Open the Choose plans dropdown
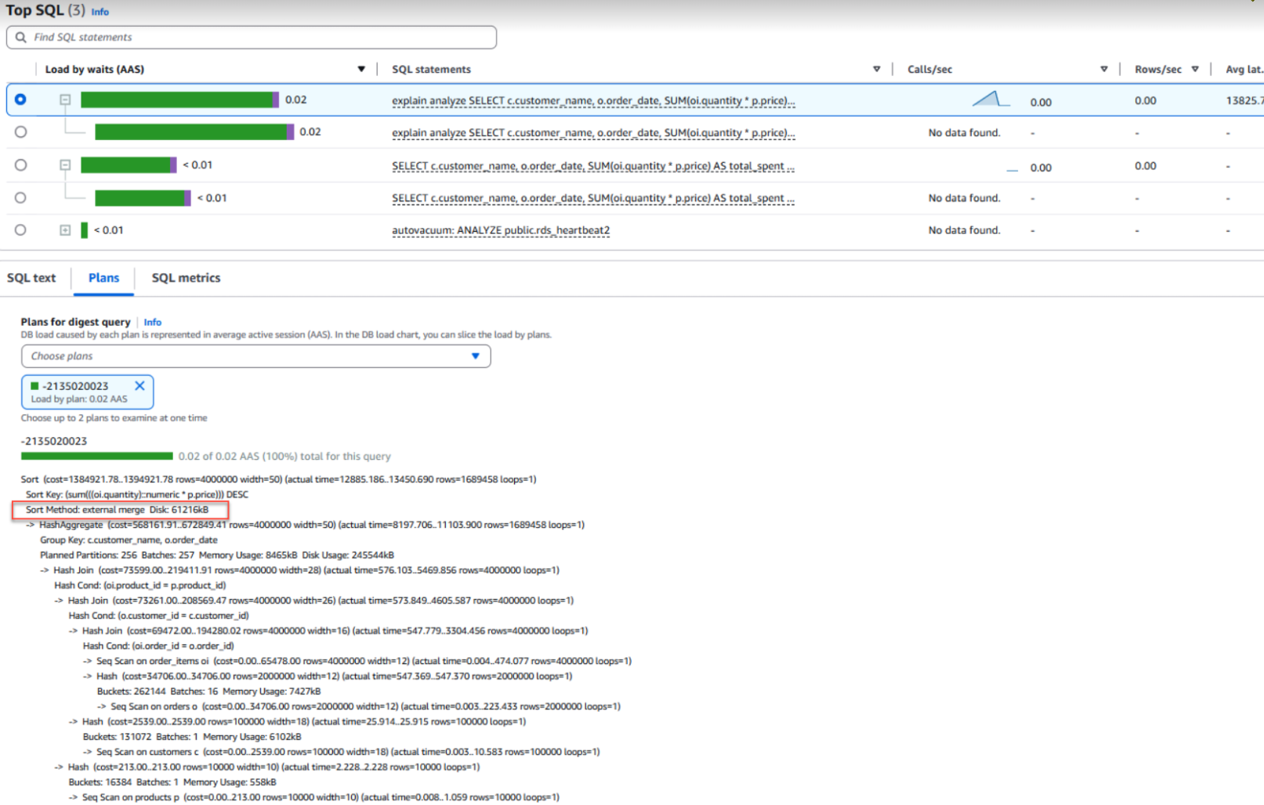This screenshot has width=1264, height=805. [255, 356]
